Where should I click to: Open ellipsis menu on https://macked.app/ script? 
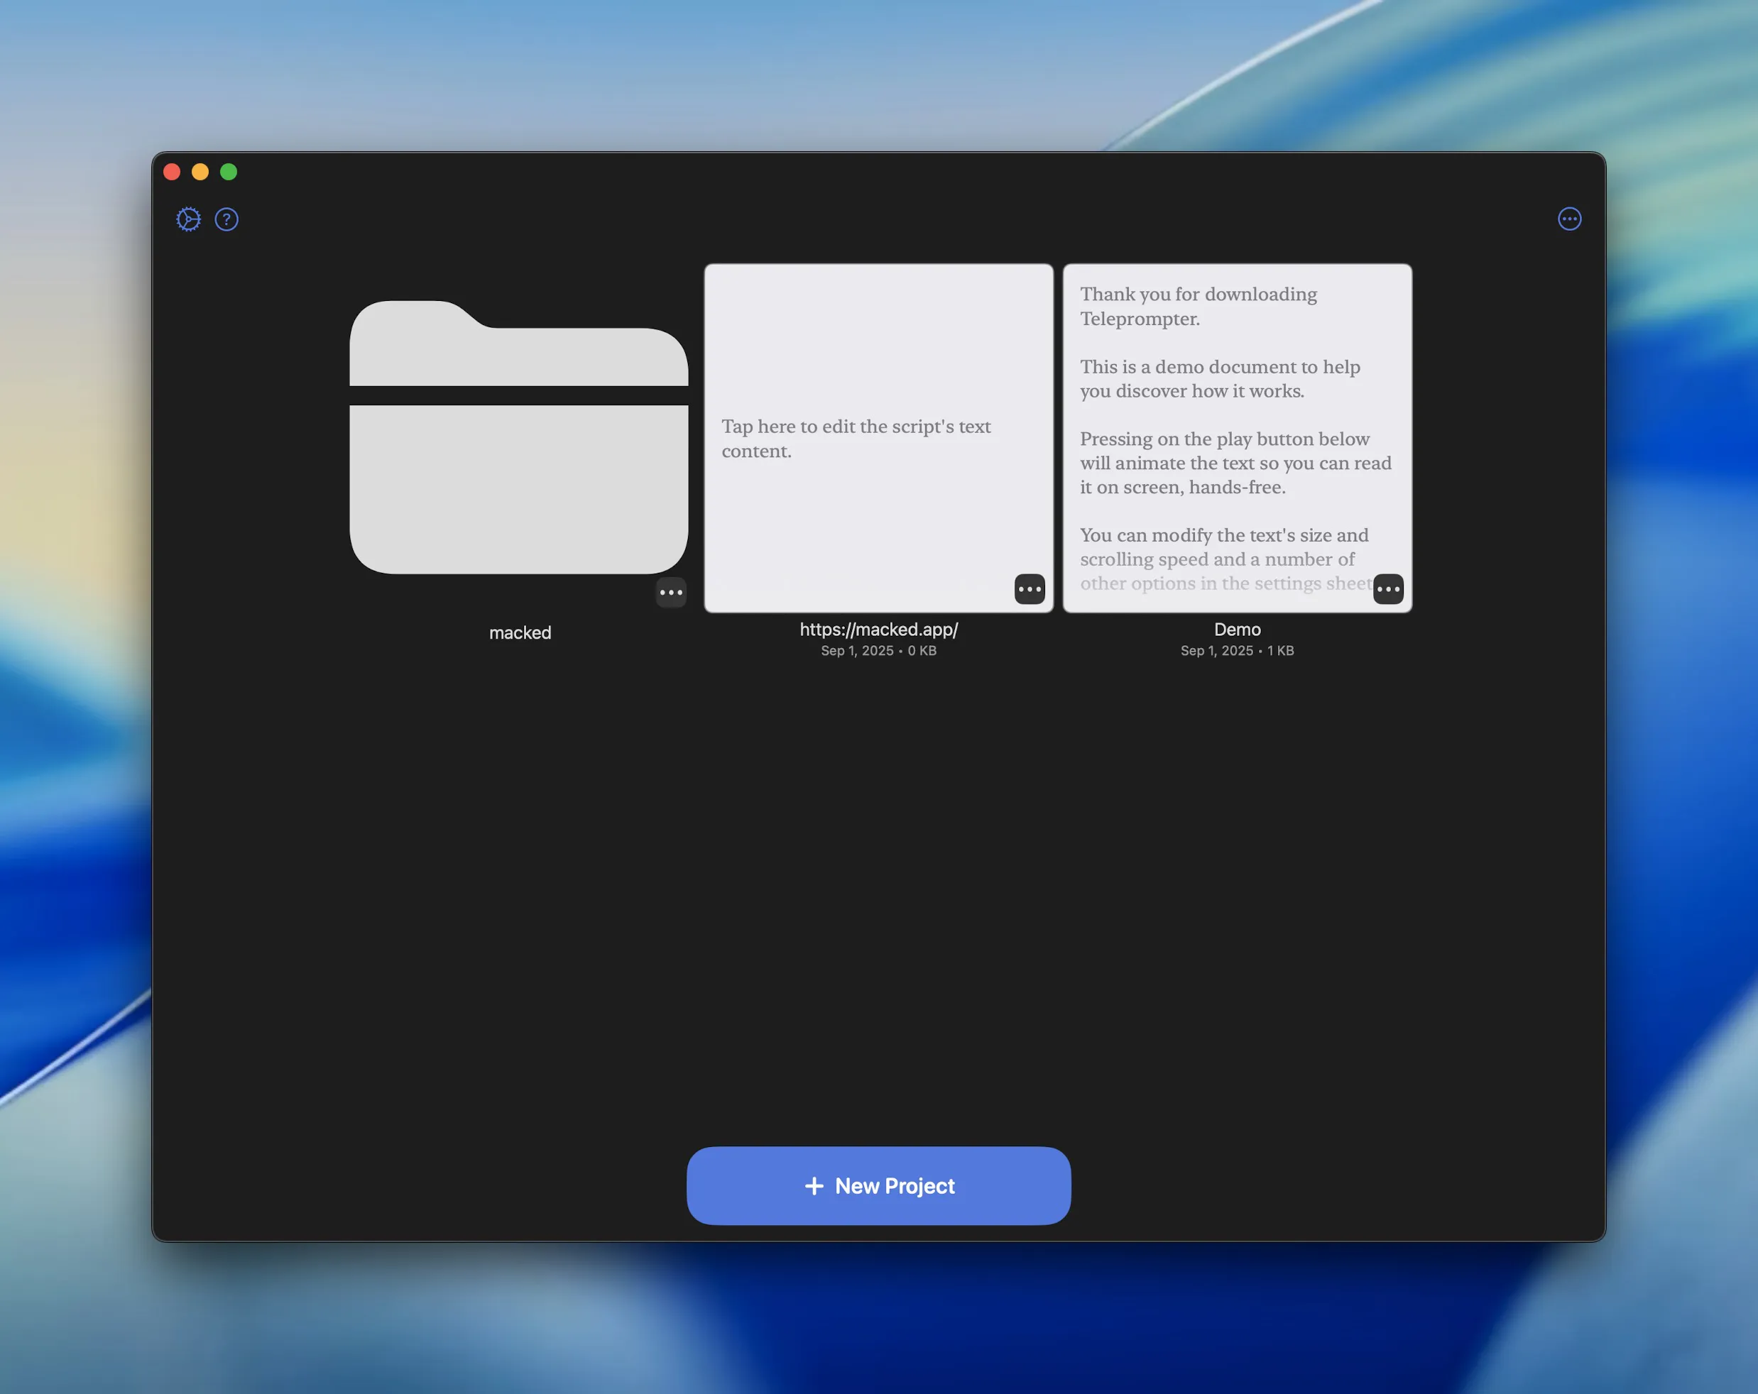click(1029, 589)
